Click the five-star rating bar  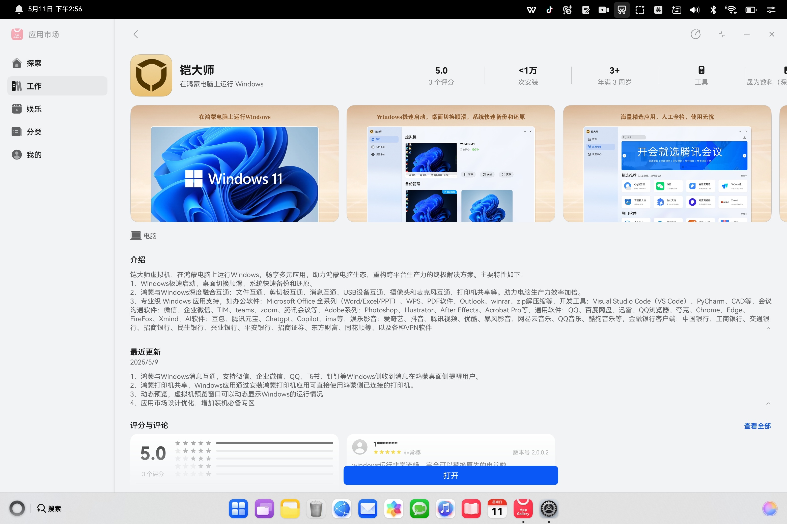click(x=274, y=443)
